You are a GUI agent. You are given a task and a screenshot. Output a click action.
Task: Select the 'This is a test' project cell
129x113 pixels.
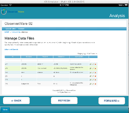point(45,68)
